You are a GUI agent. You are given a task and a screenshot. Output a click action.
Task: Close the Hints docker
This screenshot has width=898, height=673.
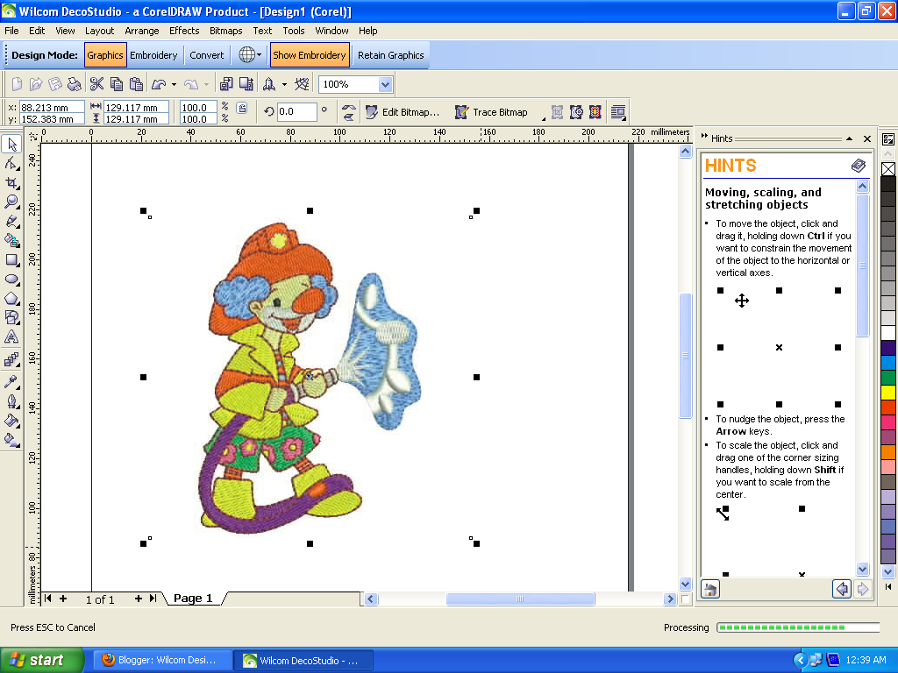pyautogui.click(x=867, y=138)
